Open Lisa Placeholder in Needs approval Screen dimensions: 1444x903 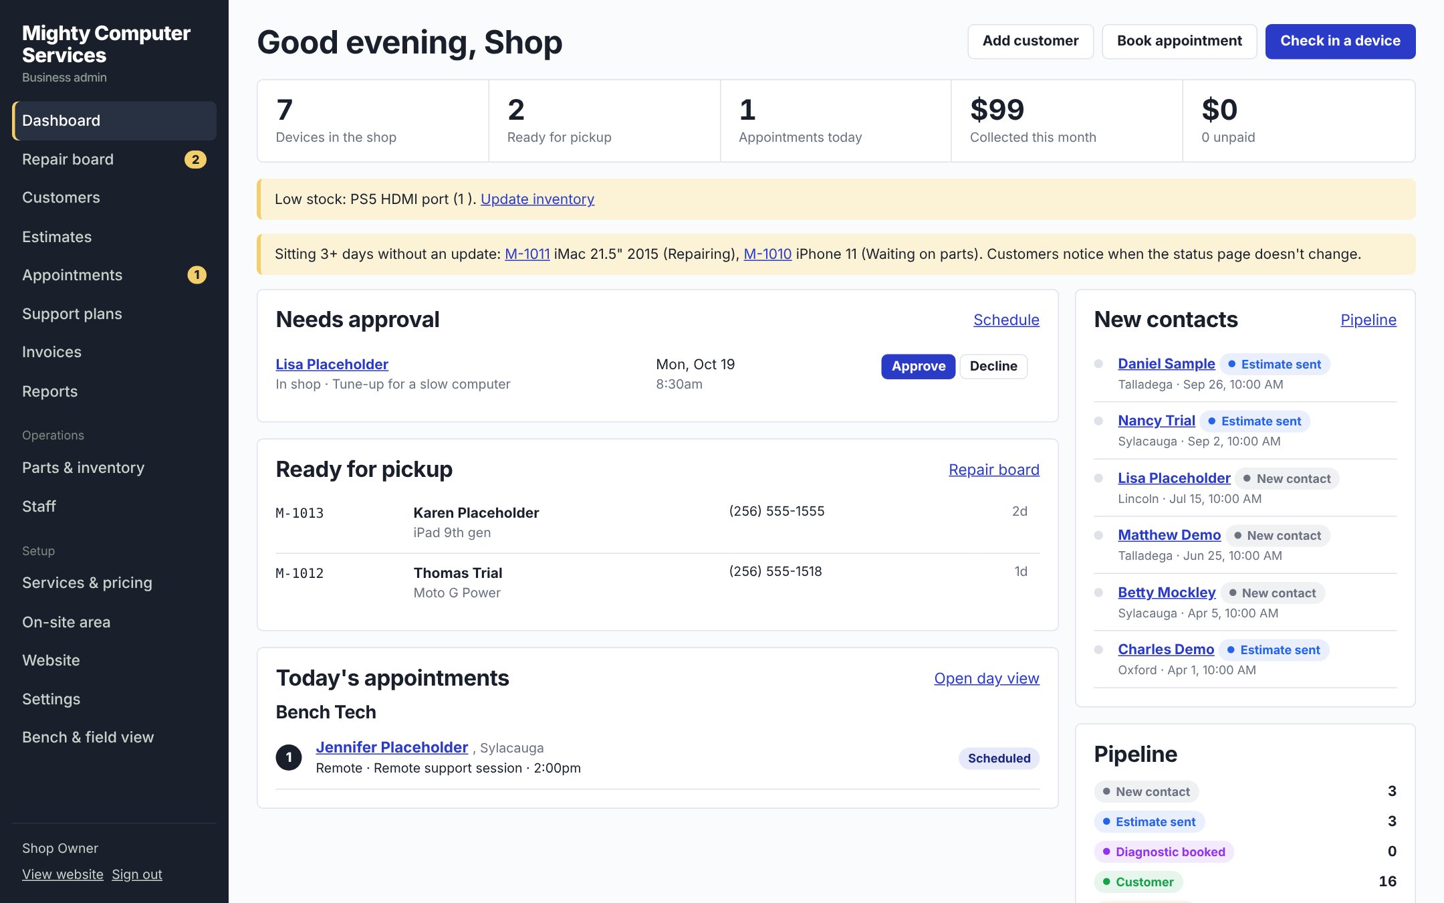[332, 365]
